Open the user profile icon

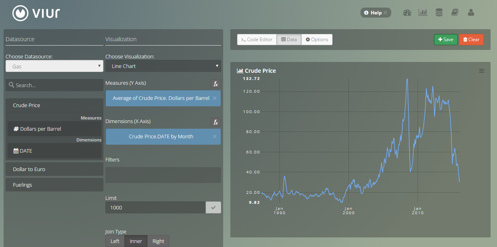(x=471, y=12)
